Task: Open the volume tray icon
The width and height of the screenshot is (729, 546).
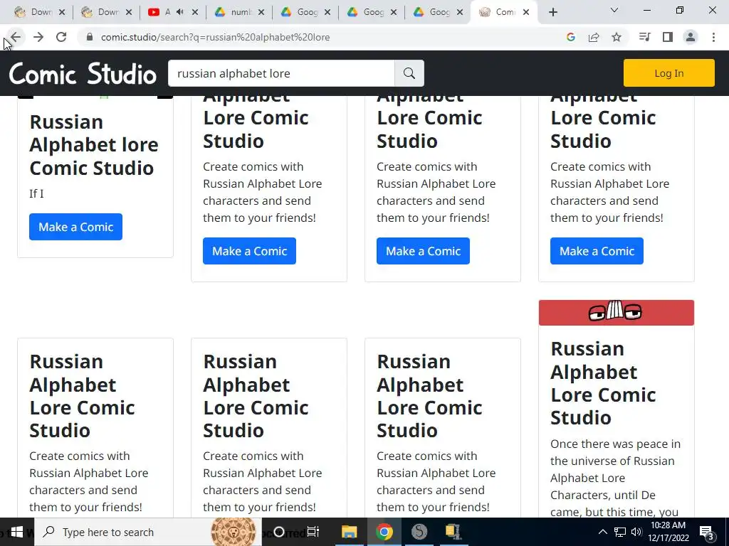Action: pyautogui.click(x=636, y=532)
